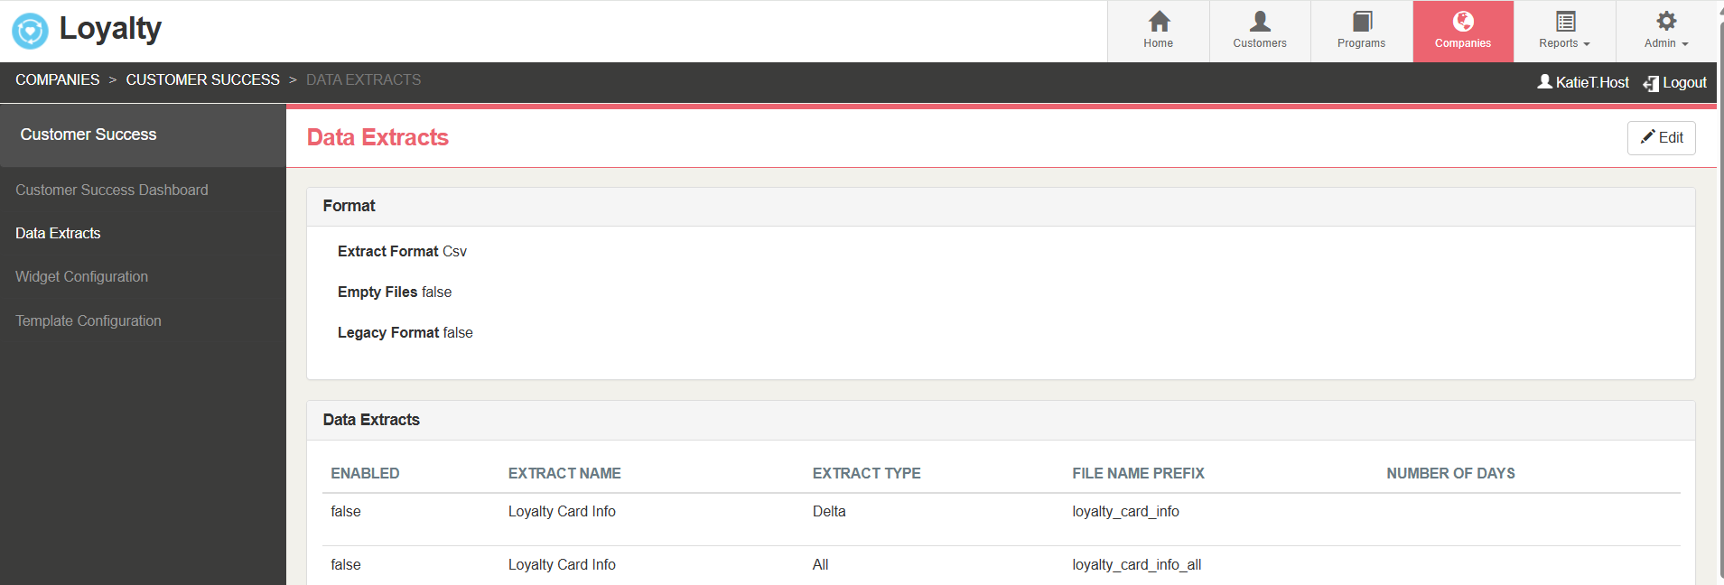Select Data Extracts sidebar item

(58, 233)
